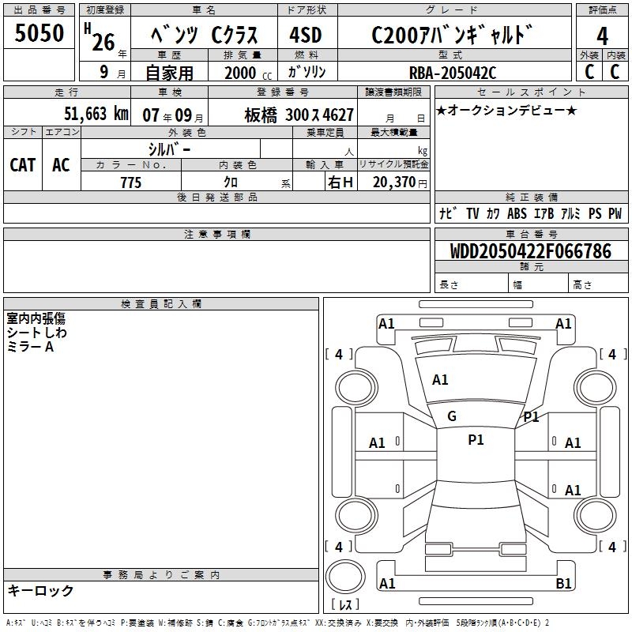
Task: Click the [レス] spare tire label
Action: 344,605
